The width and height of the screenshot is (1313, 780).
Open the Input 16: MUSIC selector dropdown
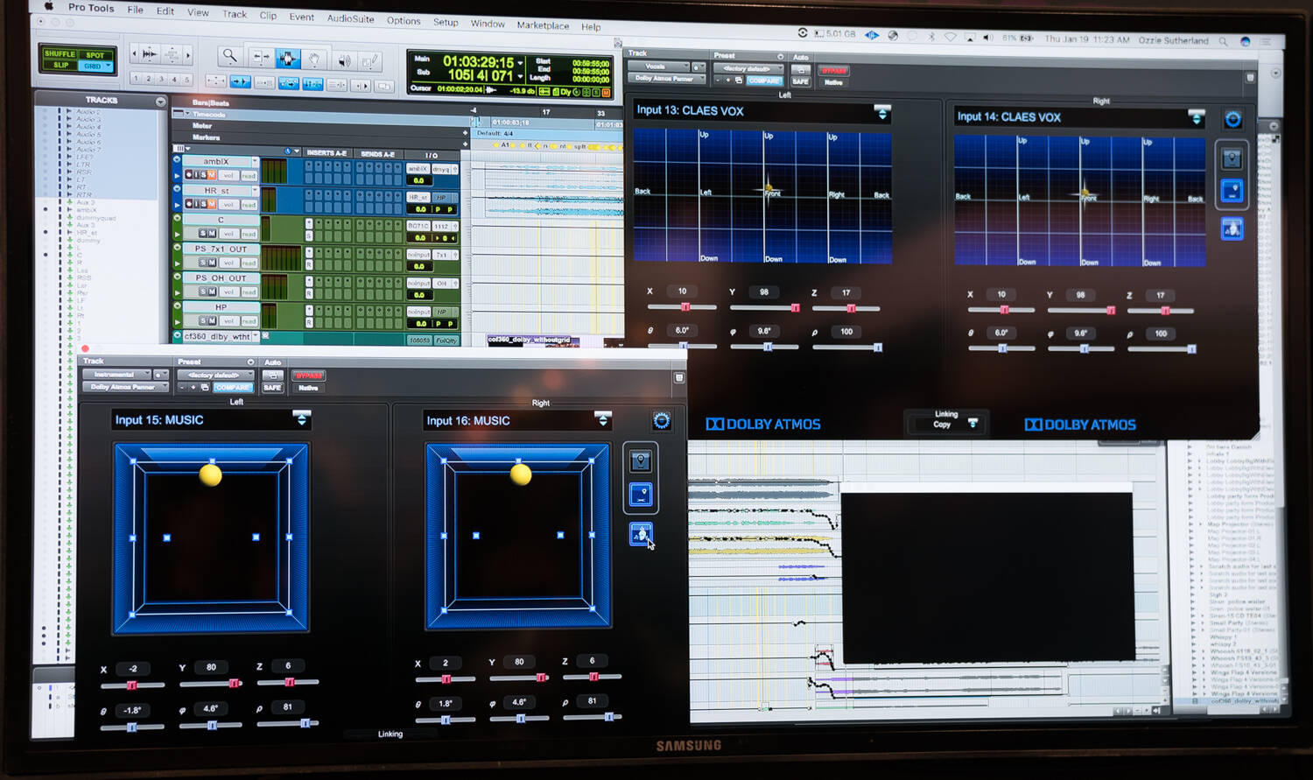coord(602,419)
